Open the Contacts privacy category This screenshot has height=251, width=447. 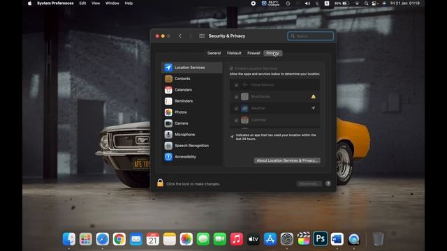click(x=192, y=79)
